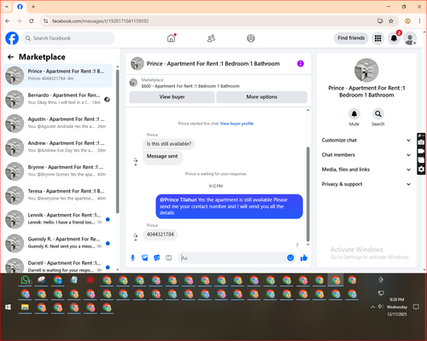Click the $600 apartment listing title
Screen dimensions: 427x341
coord(190,86)
